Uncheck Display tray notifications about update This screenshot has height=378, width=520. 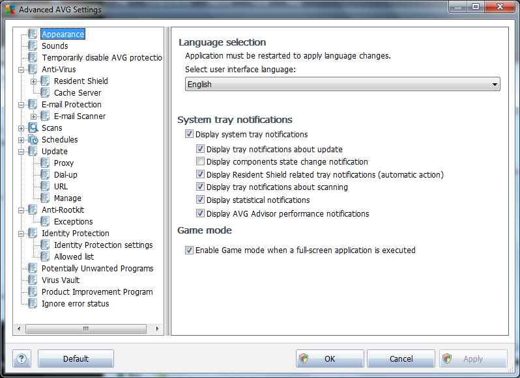coord(200,149)
